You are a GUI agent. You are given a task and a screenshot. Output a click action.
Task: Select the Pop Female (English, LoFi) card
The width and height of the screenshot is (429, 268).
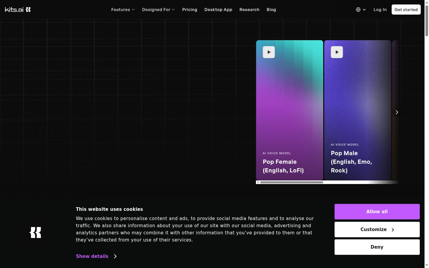coord(290,110)
